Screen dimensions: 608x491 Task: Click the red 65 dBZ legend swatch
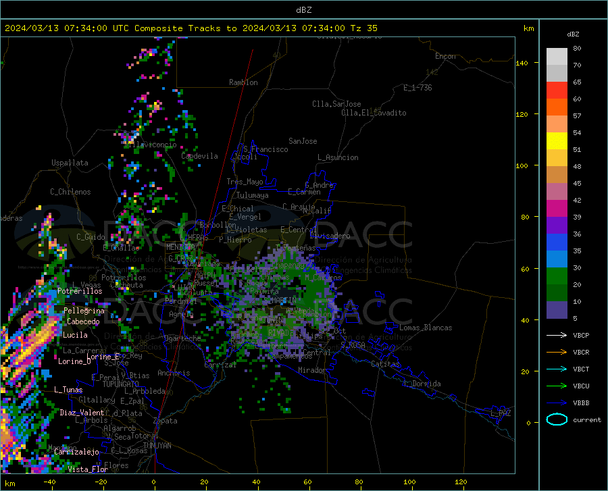(557, 91)
